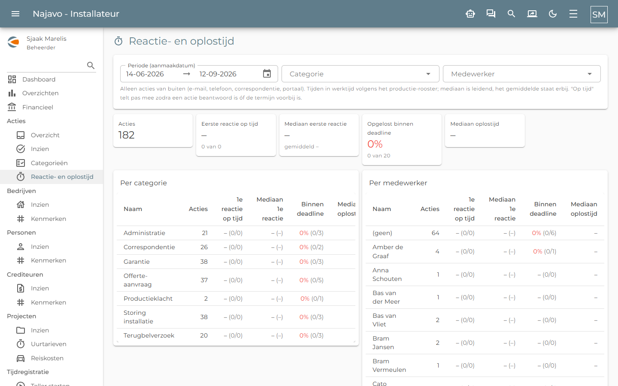Screen dimensions: 618x386
Task: Click the end date 12-09-2026 field
Action: 218,74
